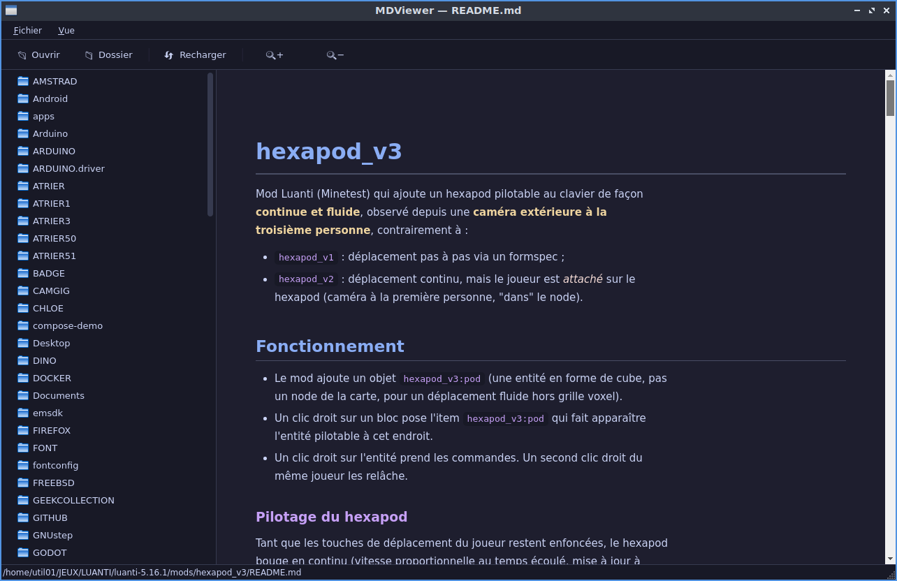Click the document scrollbar down arrow
The image size is (897, 581).
coord(890,559)
